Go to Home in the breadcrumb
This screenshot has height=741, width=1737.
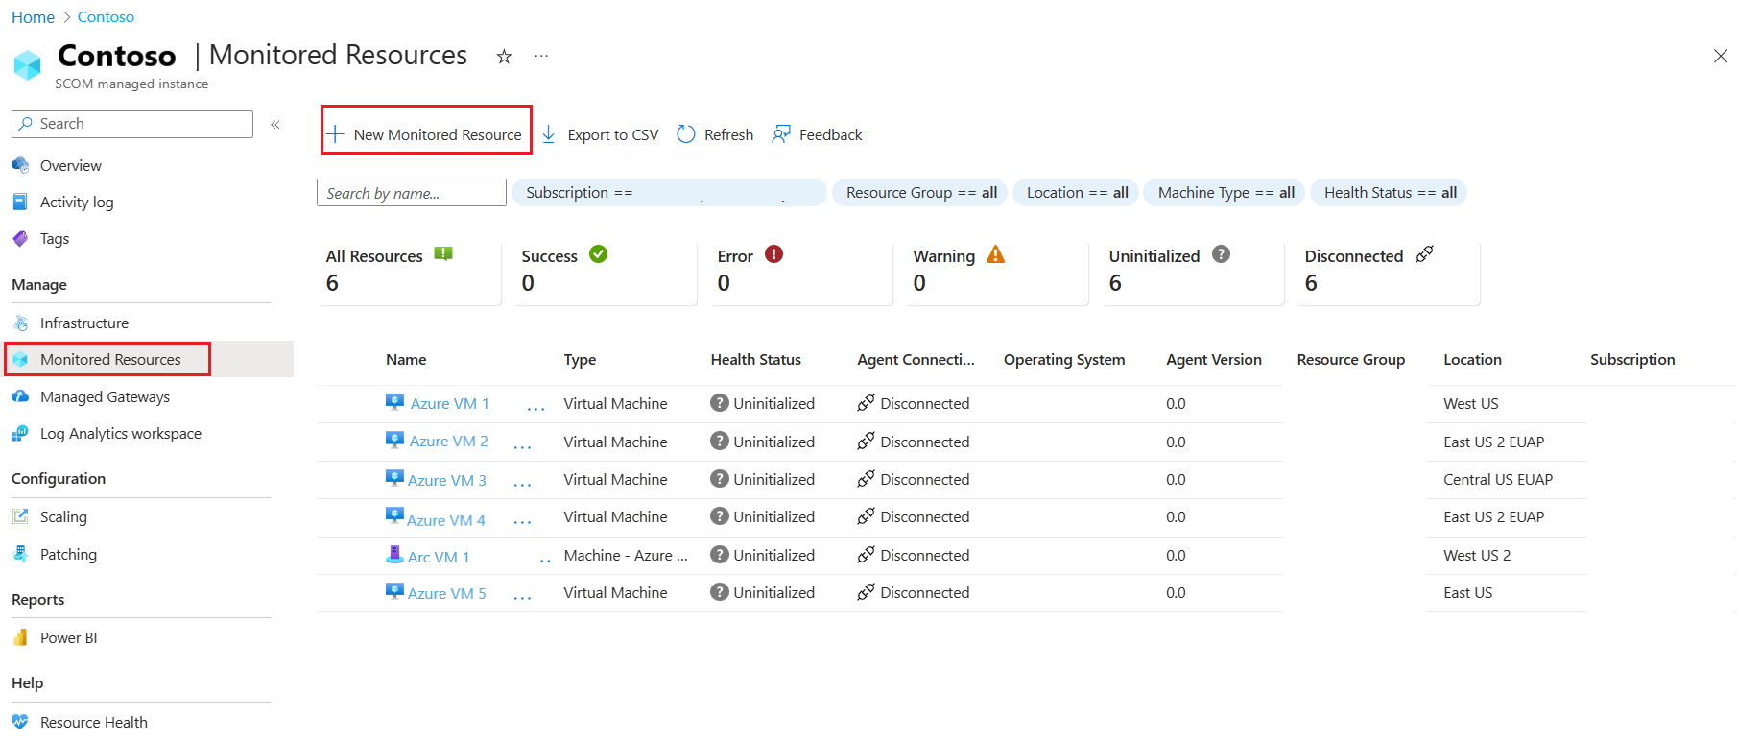click(33, 17)
